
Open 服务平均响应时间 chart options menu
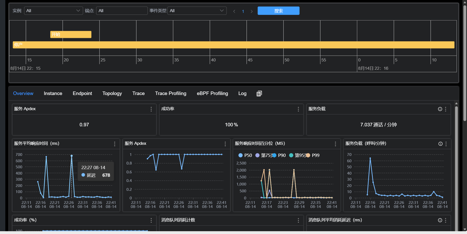tap(115, 144)
